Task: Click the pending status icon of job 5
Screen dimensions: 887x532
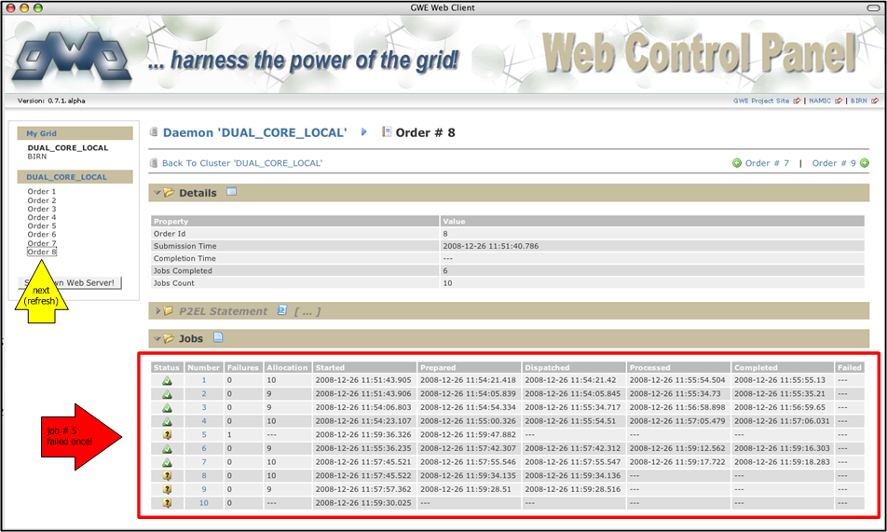Action: point(167,435)
